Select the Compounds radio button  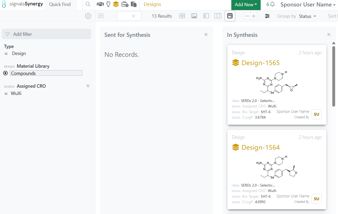[5, 73]
